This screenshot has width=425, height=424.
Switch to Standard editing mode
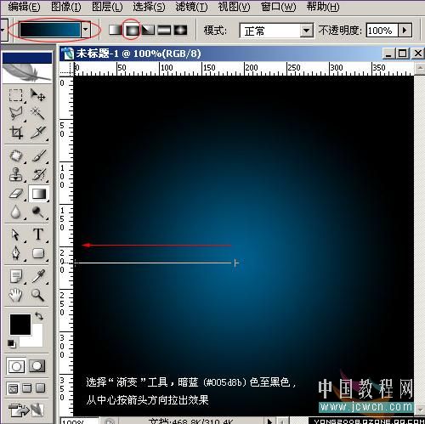[16, 366]
